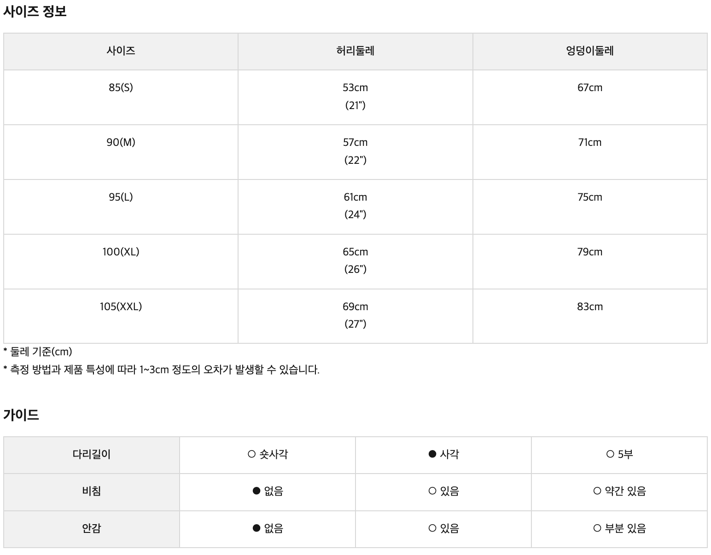Click the 105(XXL) size cell
The width and height of the screenshot is (711, 555).
121,306
